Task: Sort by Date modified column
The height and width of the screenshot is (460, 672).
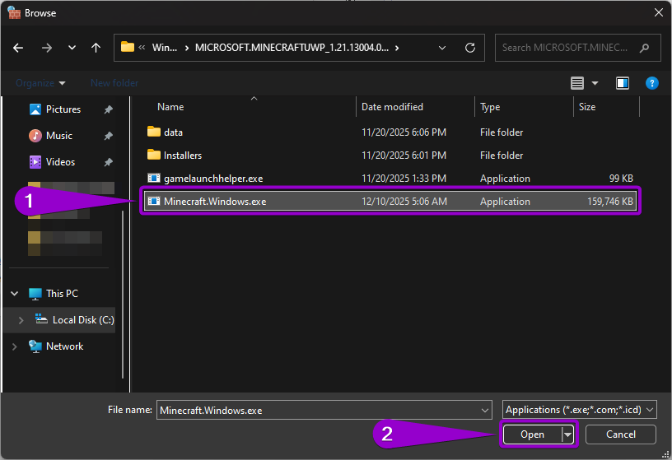Action: click(x=392, y=107)
